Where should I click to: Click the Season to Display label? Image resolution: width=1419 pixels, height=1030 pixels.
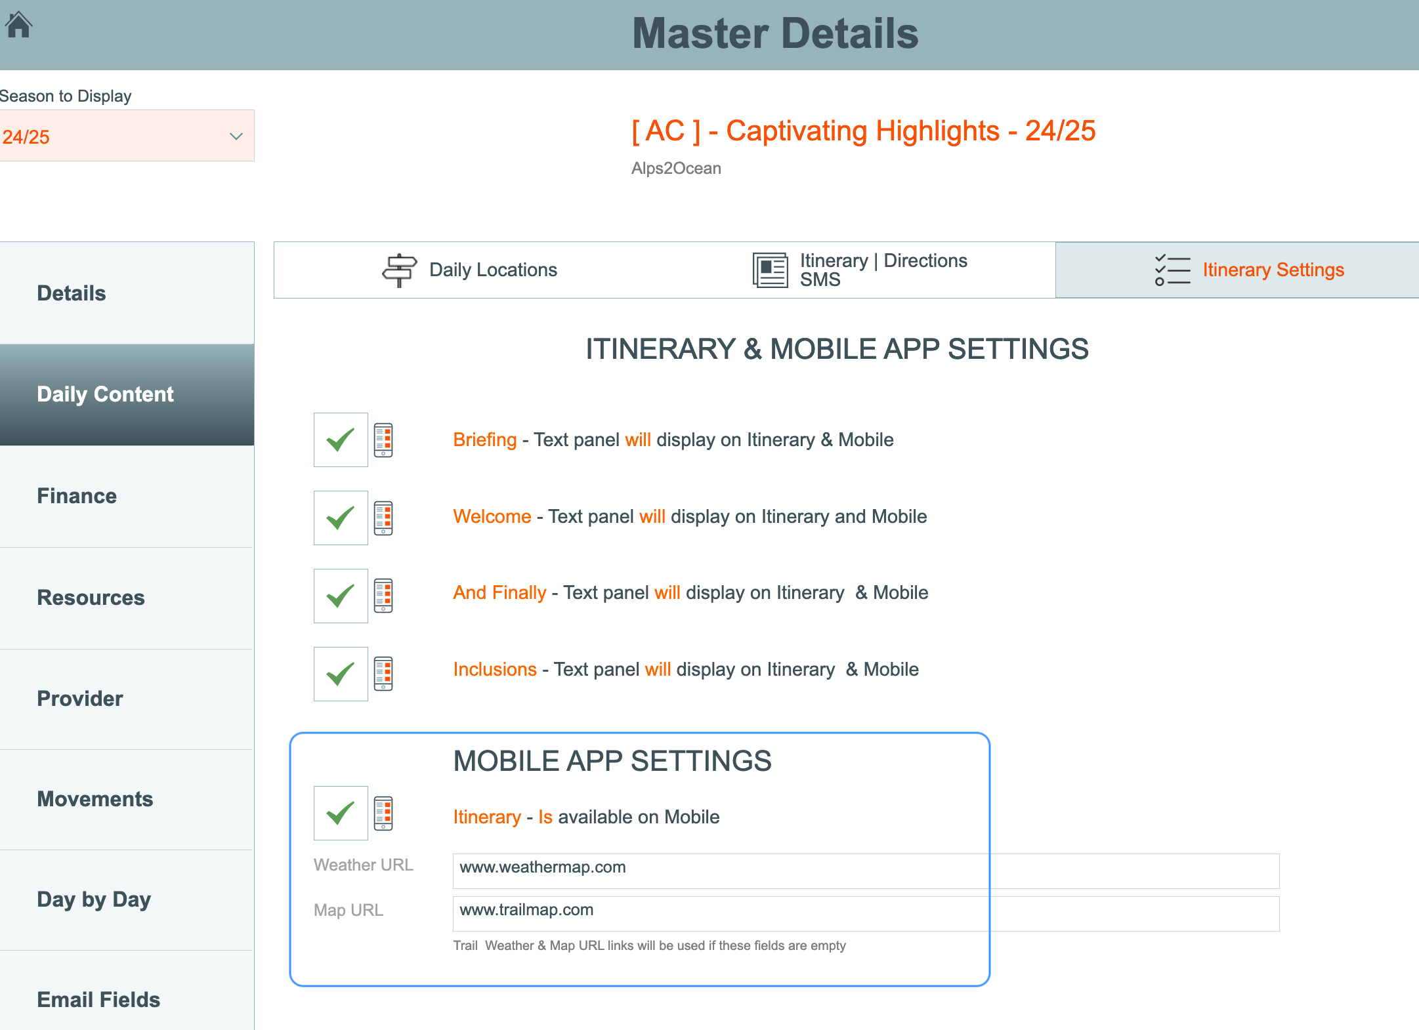point(66,96)
